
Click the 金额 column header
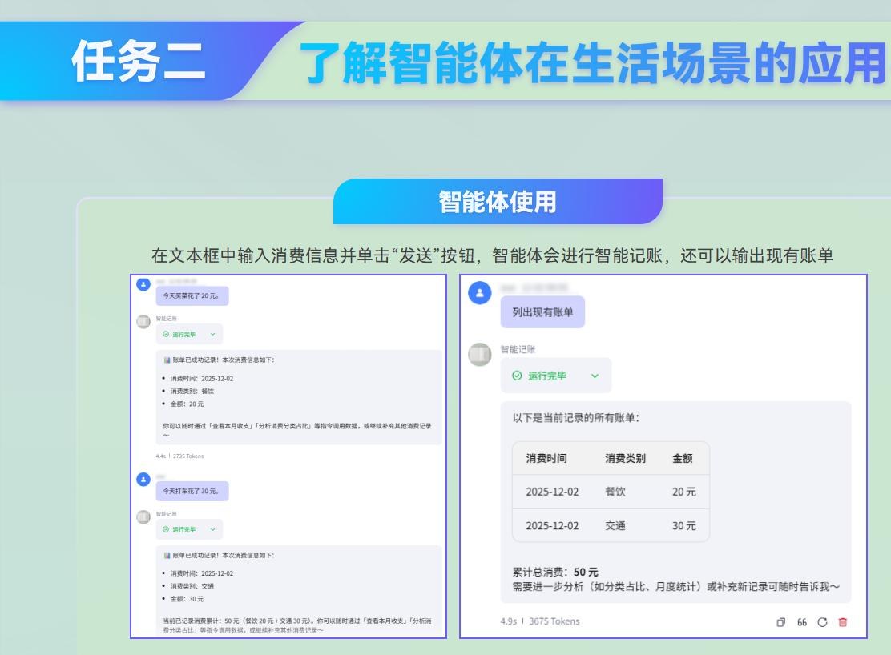click(x=683, y=459)
